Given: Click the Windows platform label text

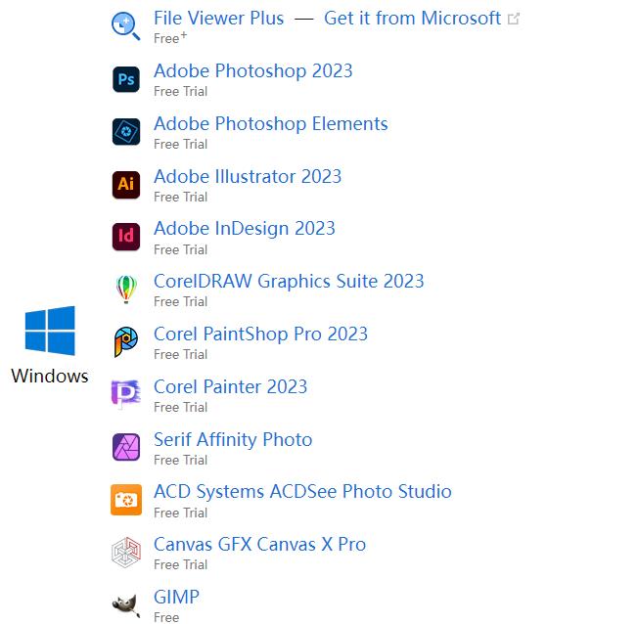Looking at the screenshot, I should [50, 376].
